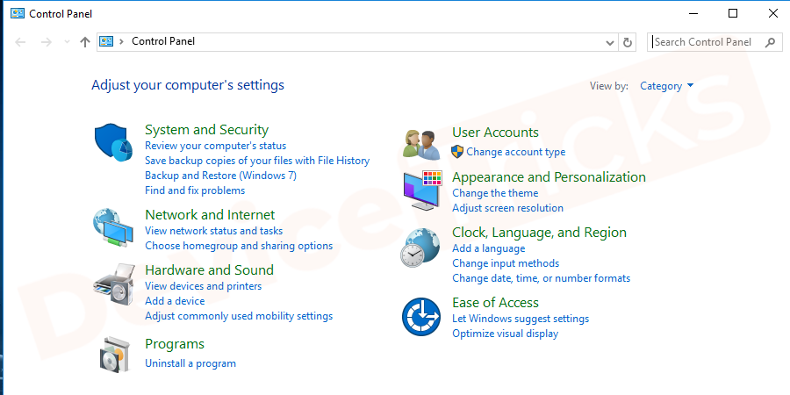Open Appearance and Personalization monitor icon
The width and height of the screenshot is (790, 395).
click(x=422, y=190)
